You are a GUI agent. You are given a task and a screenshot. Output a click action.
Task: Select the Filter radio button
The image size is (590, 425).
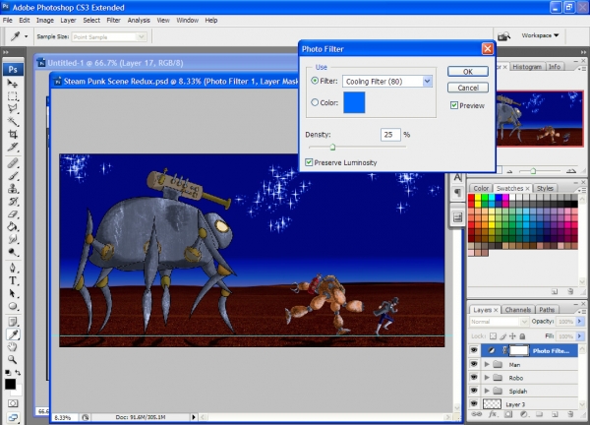coord(315,81)
